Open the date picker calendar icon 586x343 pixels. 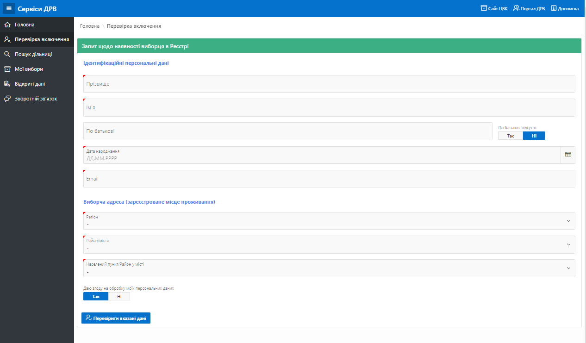[568, 155]
